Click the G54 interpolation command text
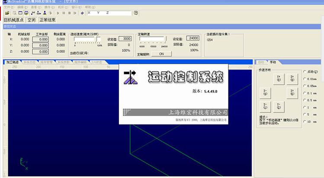The image size is (324, 178). (210, 40)
